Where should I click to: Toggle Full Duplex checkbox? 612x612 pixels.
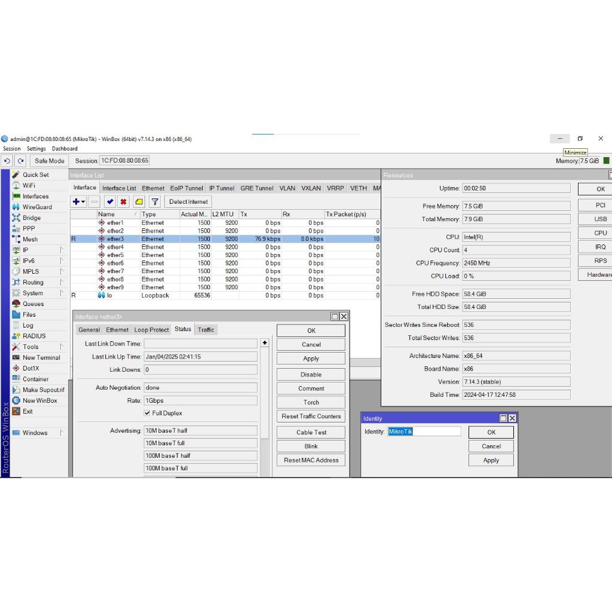click(147, 413)
